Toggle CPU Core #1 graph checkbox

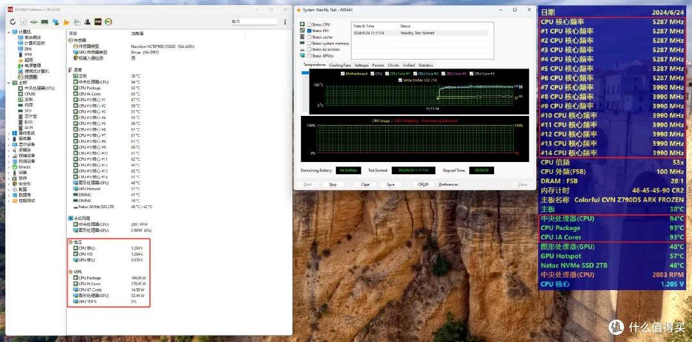(387, 74)
